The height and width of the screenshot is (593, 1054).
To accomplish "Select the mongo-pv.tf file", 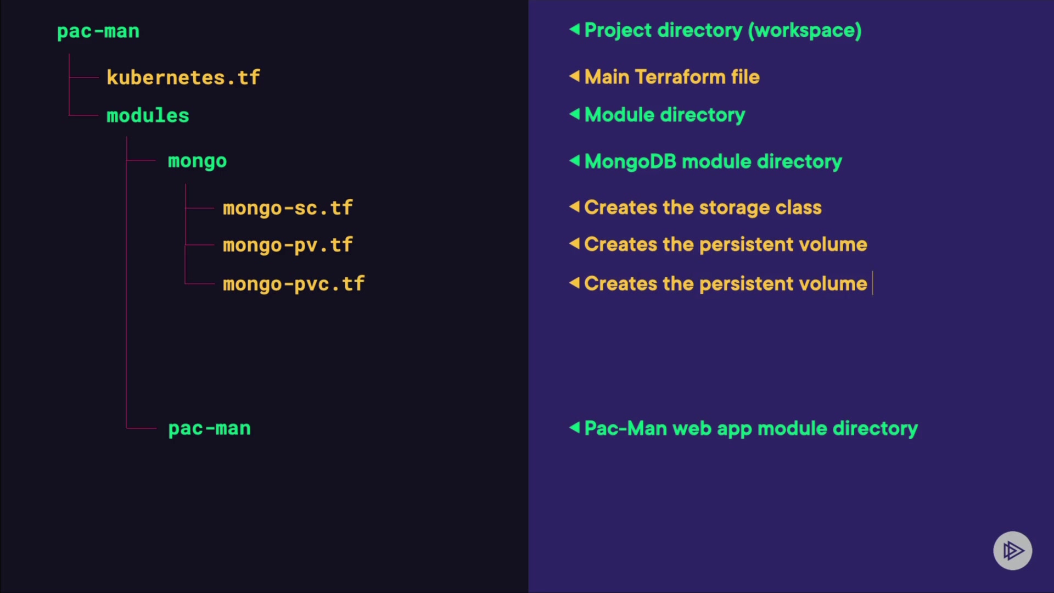I will tap(287, 245).
